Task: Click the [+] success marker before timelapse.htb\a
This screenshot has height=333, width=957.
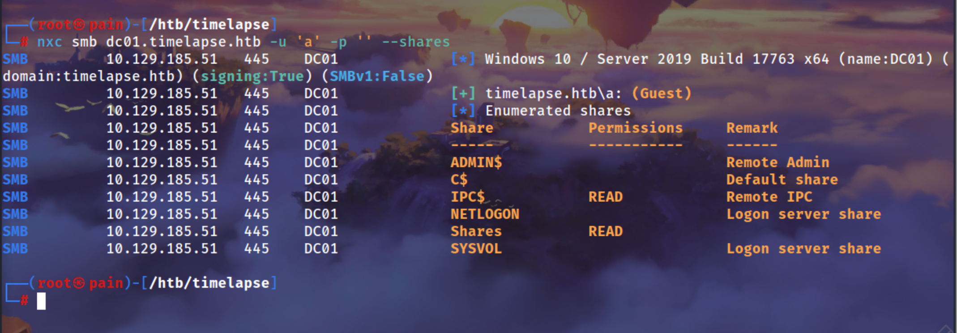Action: point(463,94)
